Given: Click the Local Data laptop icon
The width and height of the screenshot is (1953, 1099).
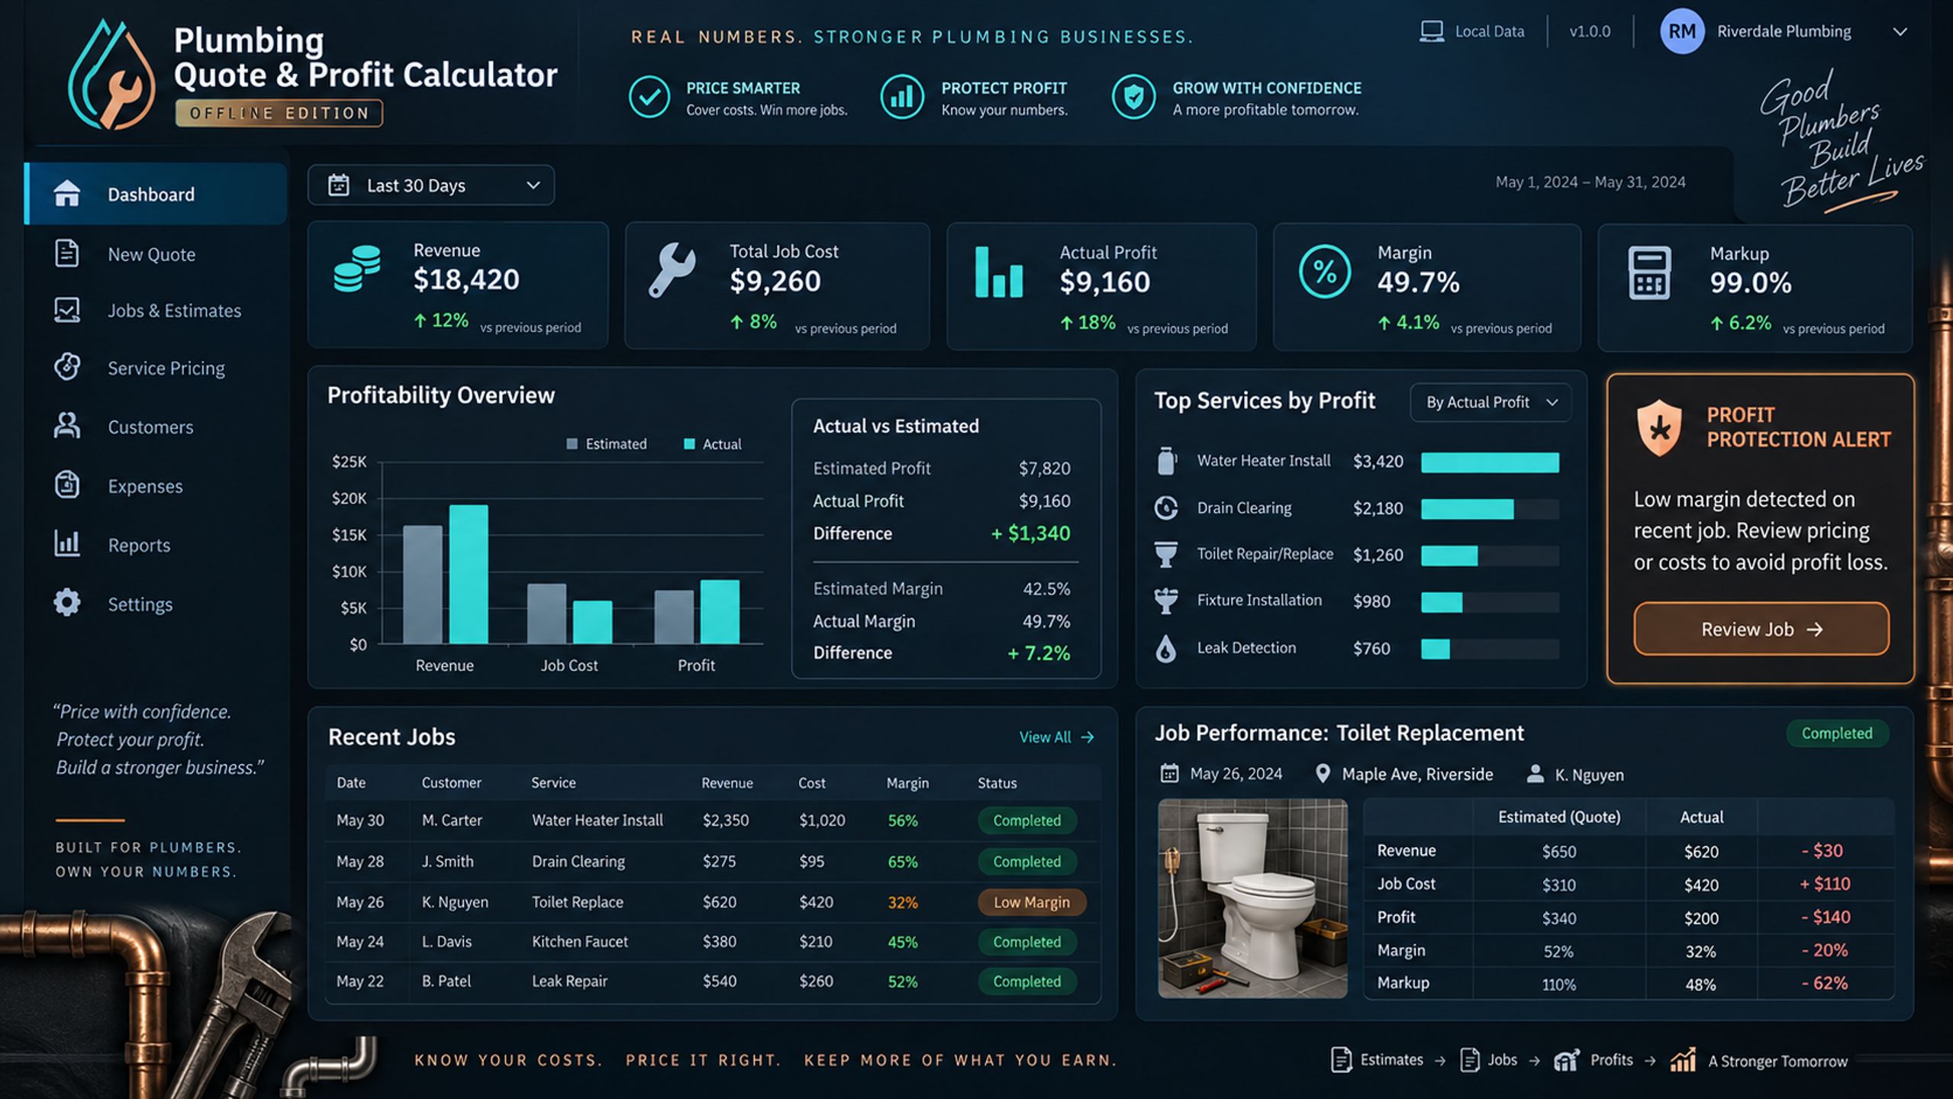Looking at the screenshot, I should tap(1432, 31).
